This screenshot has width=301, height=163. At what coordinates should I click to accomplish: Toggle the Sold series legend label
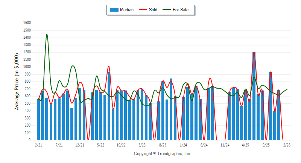tap(153, 10)
